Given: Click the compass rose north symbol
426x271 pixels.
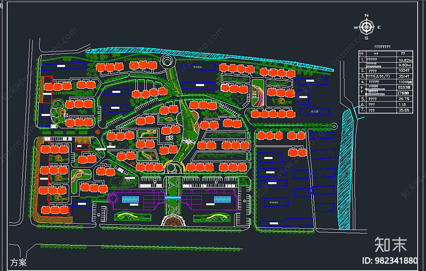Looking at the screenshot, I should [x=367, y=27].
